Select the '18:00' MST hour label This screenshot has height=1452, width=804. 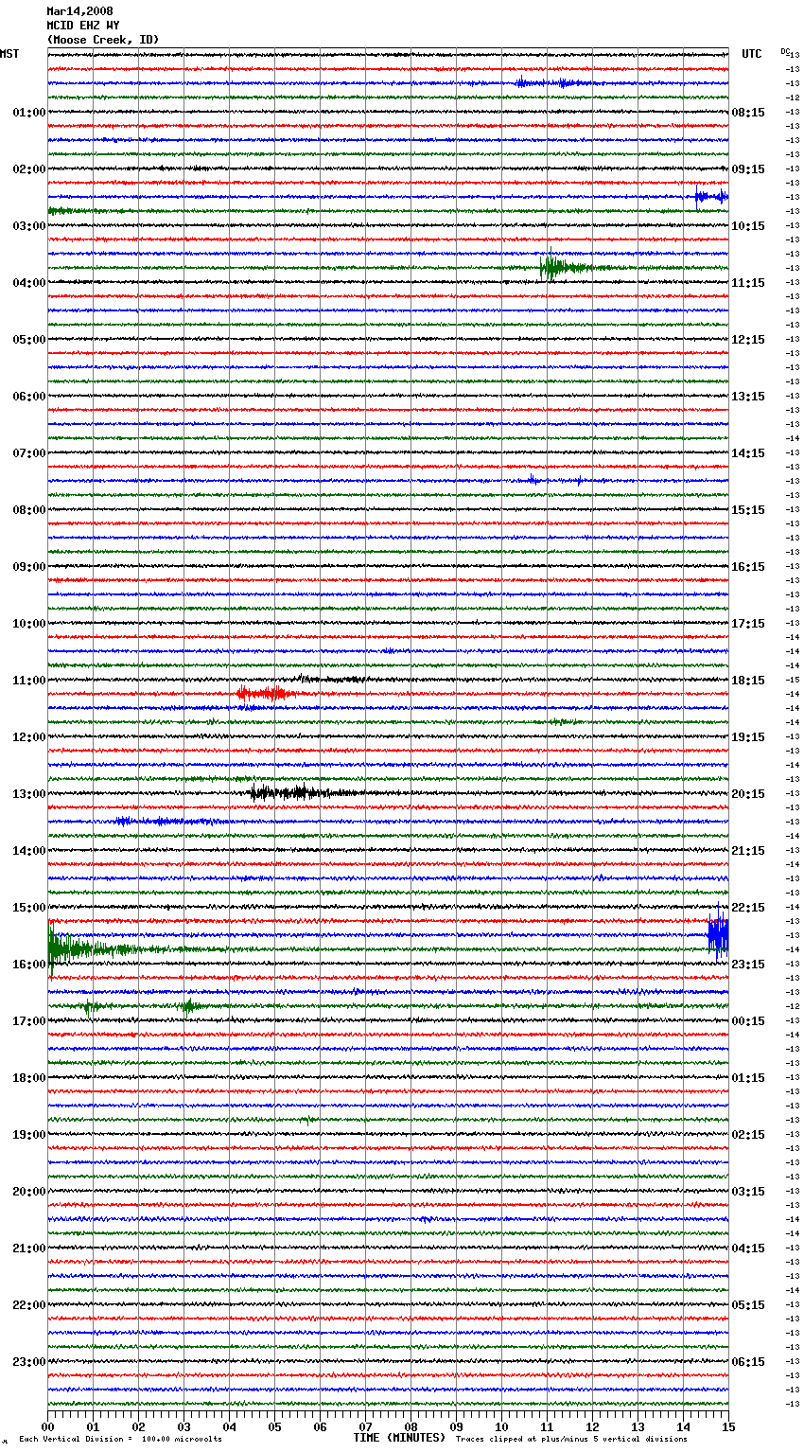point(29,1078)
